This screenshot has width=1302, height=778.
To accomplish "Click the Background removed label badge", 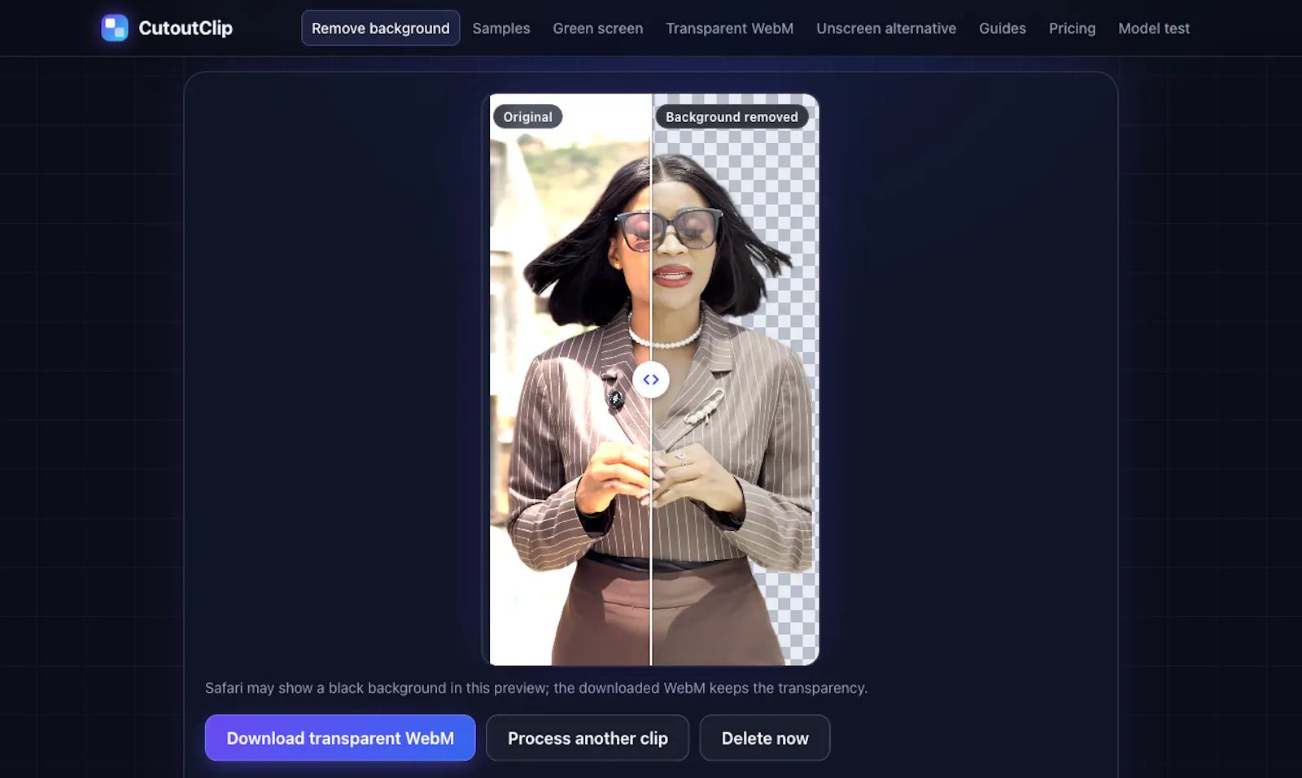I will [732, 117].
